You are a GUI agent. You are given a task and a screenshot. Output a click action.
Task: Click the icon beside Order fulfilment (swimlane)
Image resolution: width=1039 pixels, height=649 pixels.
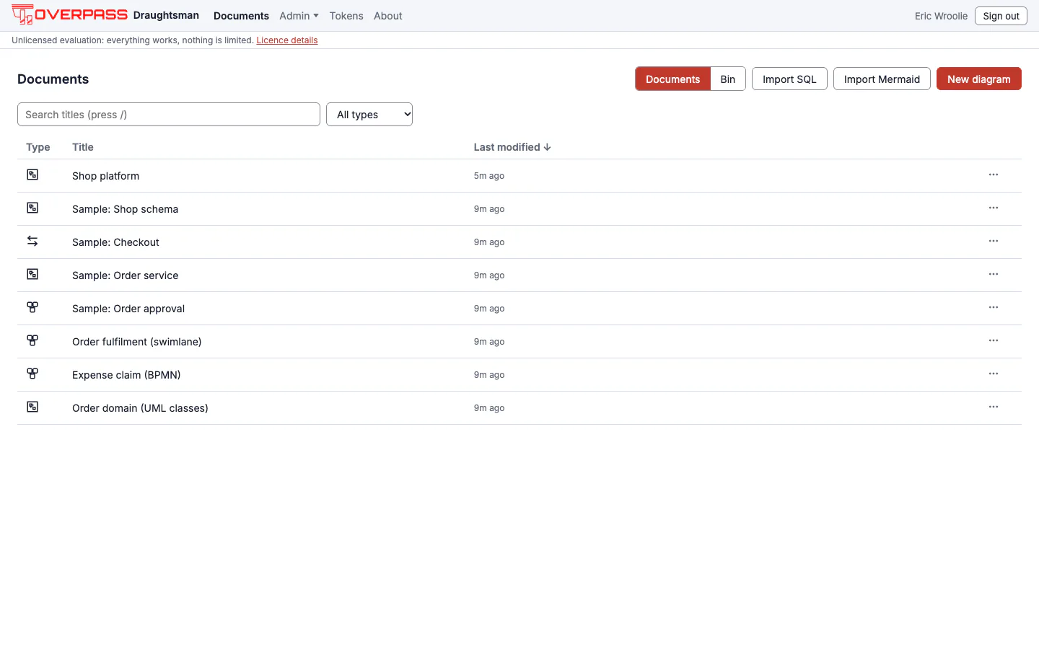tap(32, 340)
